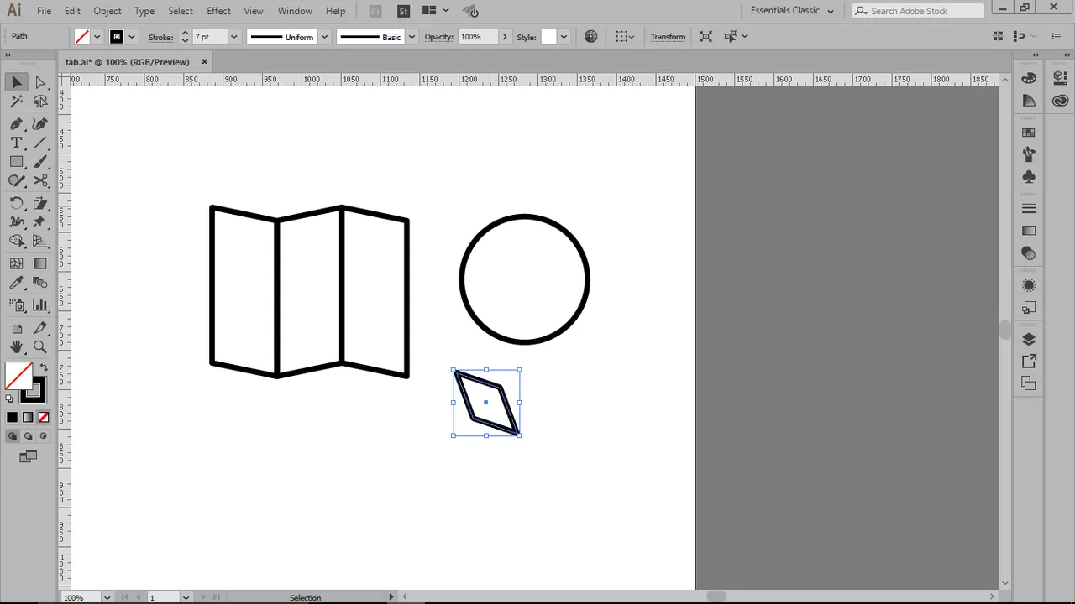Screen dimensions: 1075x604
Task: Open the fill color dropdown in control bar
Action: tap(97, 37)
